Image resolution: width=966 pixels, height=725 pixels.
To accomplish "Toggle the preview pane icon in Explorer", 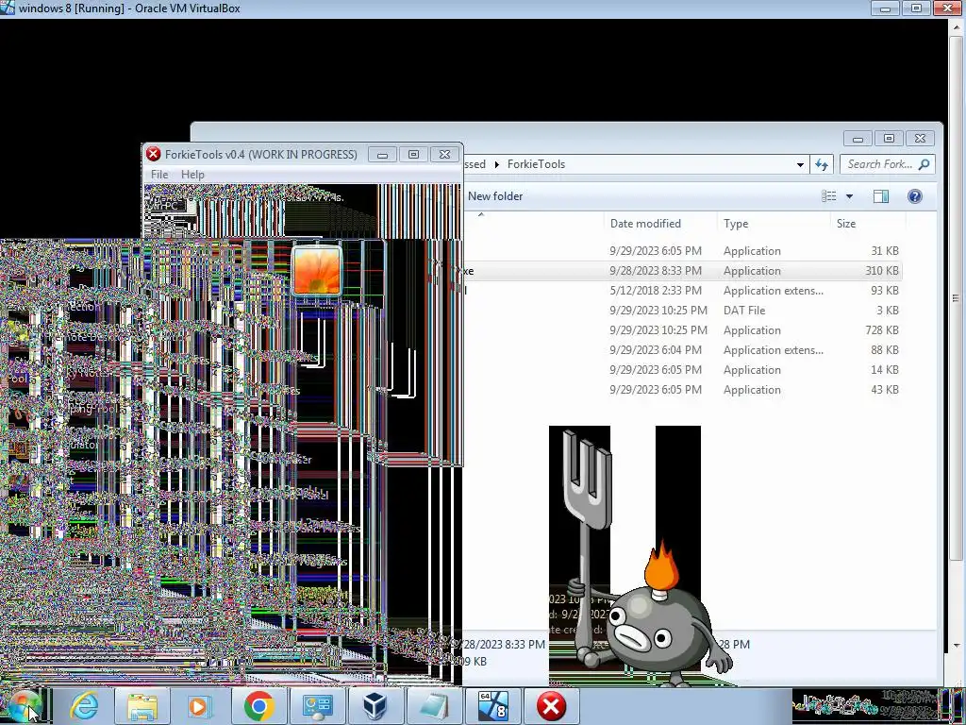I will pos(881,196).
